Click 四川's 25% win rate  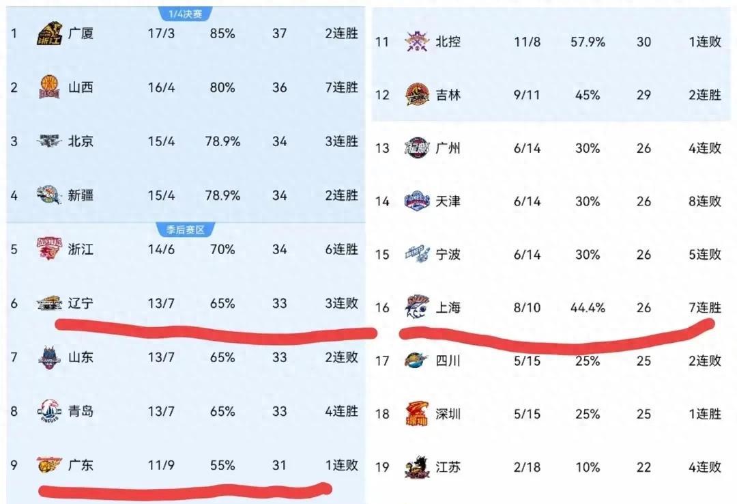[587, 361]
